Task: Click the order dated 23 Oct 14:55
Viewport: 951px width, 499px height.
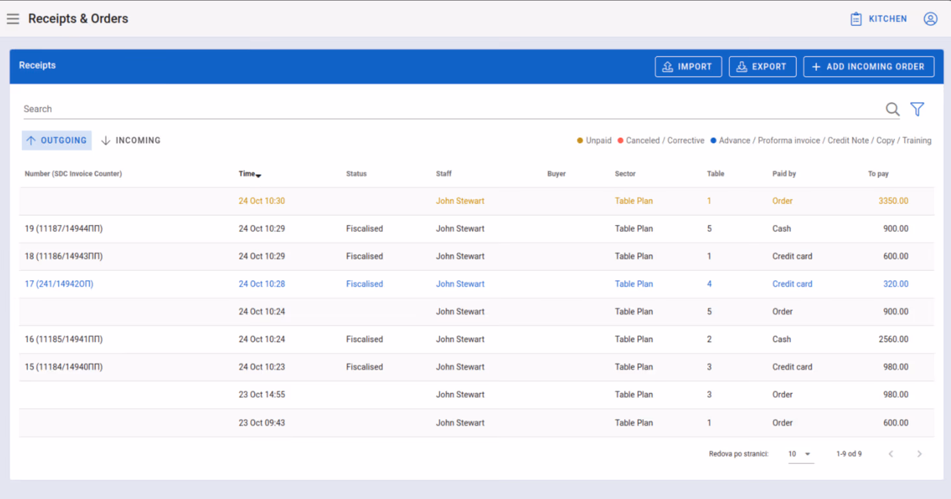Action: 476,394
